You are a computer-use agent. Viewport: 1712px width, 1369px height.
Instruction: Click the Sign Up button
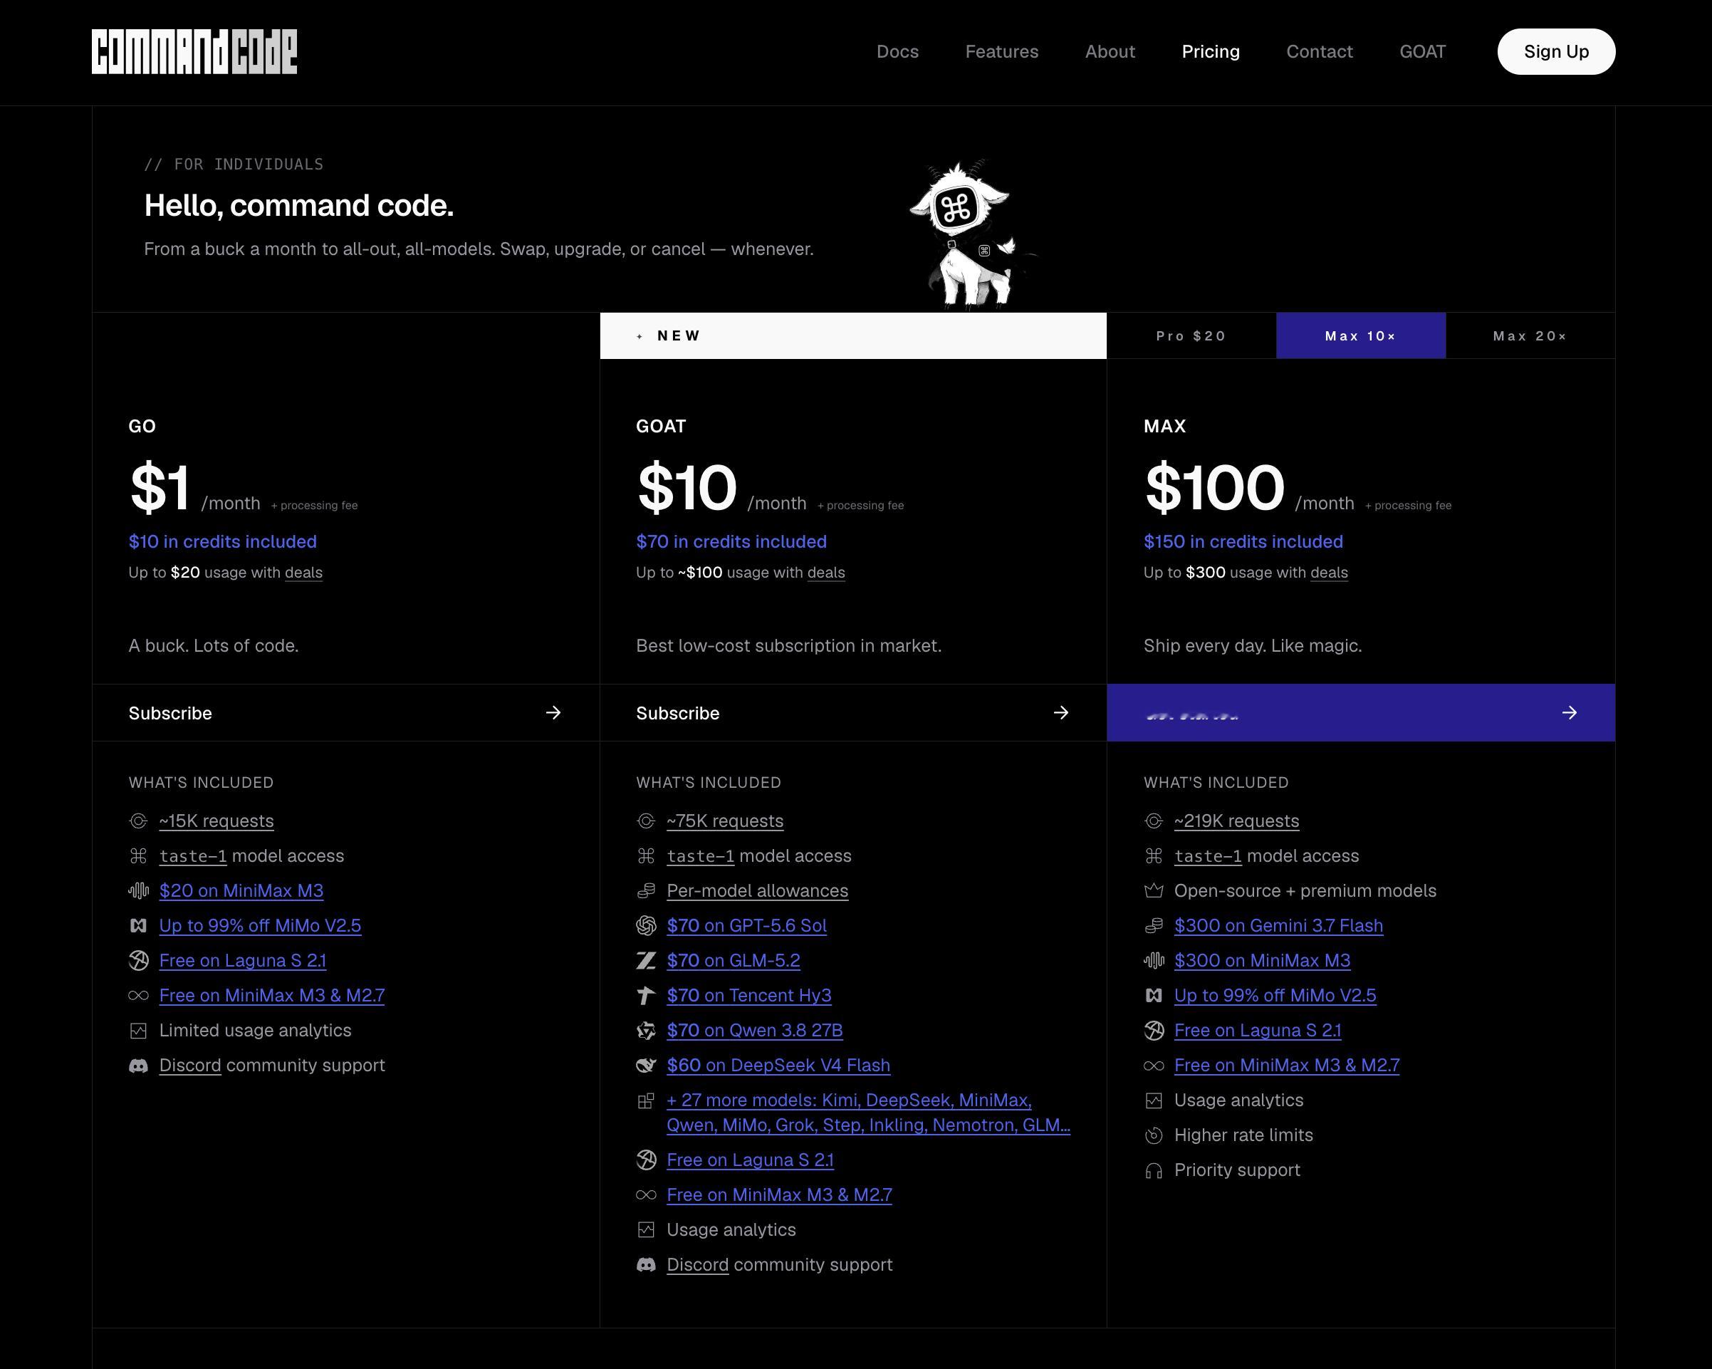1555,51
